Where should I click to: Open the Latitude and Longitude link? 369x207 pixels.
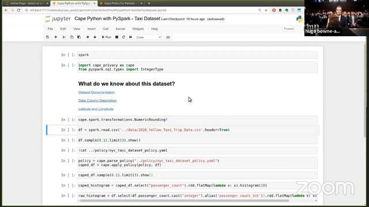pos(96,109)
